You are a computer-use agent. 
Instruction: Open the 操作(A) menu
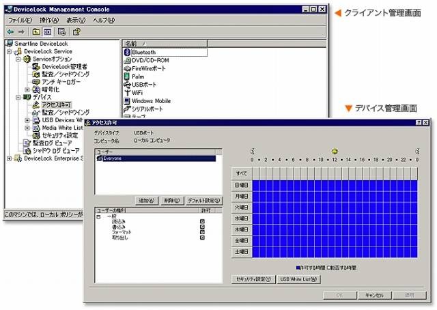click(49, 20)
